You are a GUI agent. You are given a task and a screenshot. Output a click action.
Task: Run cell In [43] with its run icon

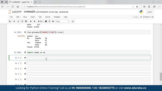25,32
